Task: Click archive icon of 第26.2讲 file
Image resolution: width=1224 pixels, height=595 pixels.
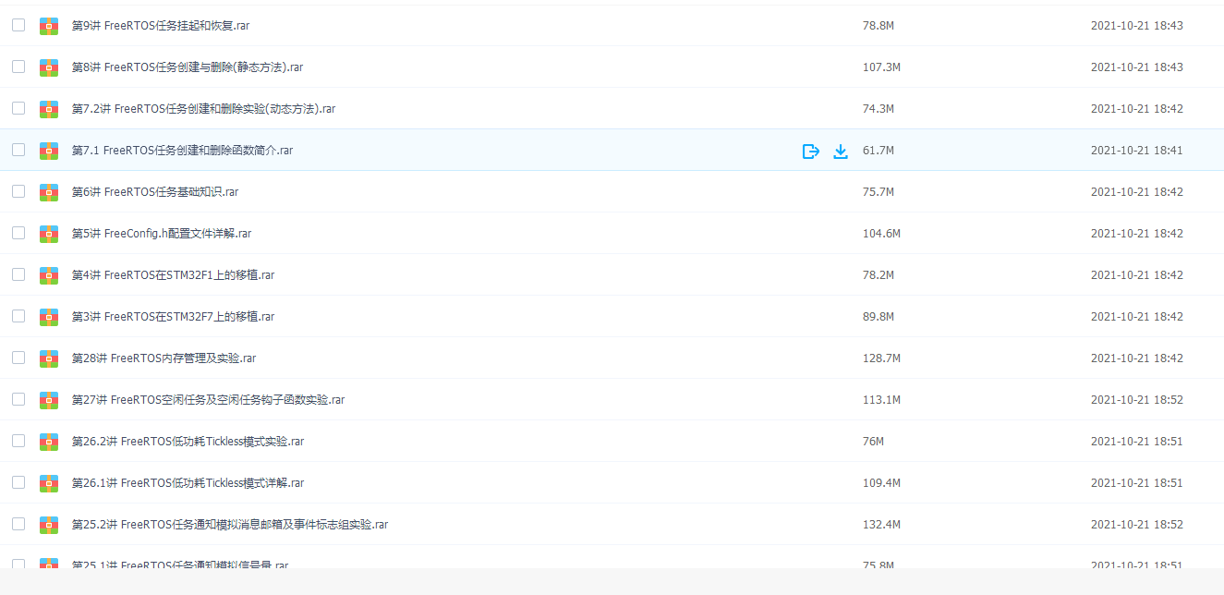Action: (x=49, y=442)
